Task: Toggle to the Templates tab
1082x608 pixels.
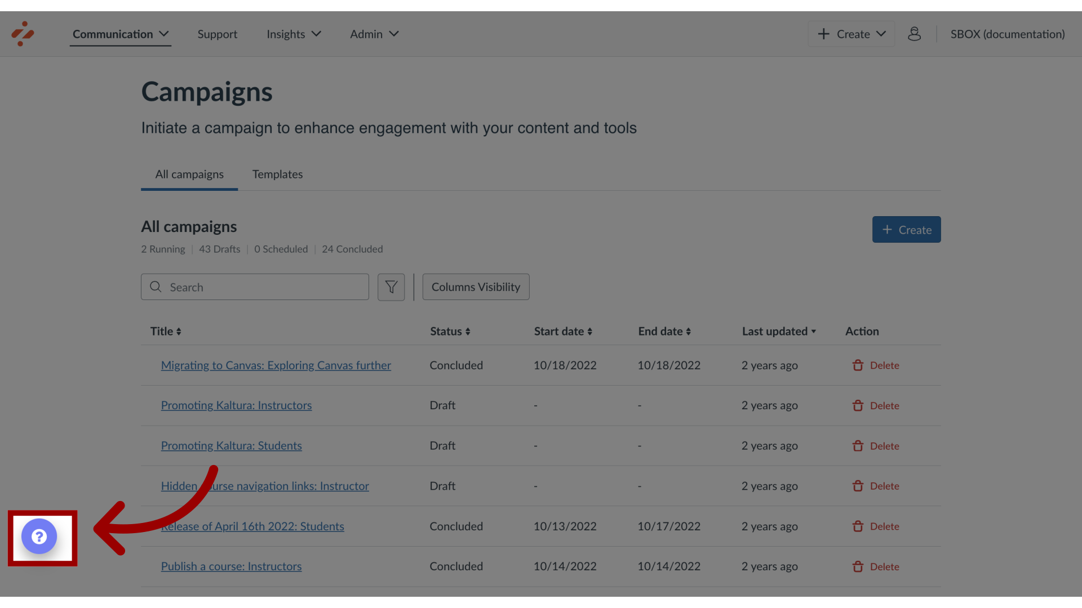Action: pyautogui.click(x=277, y=174)
